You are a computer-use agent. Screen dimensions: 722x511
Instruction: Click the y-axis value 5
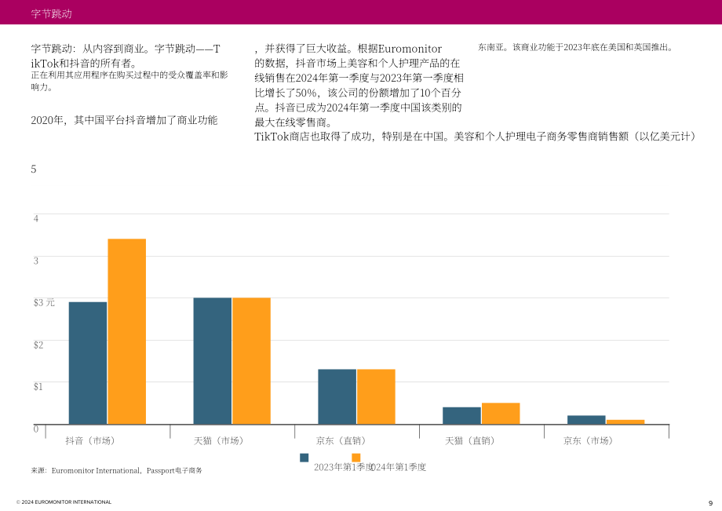click(34, 169)
